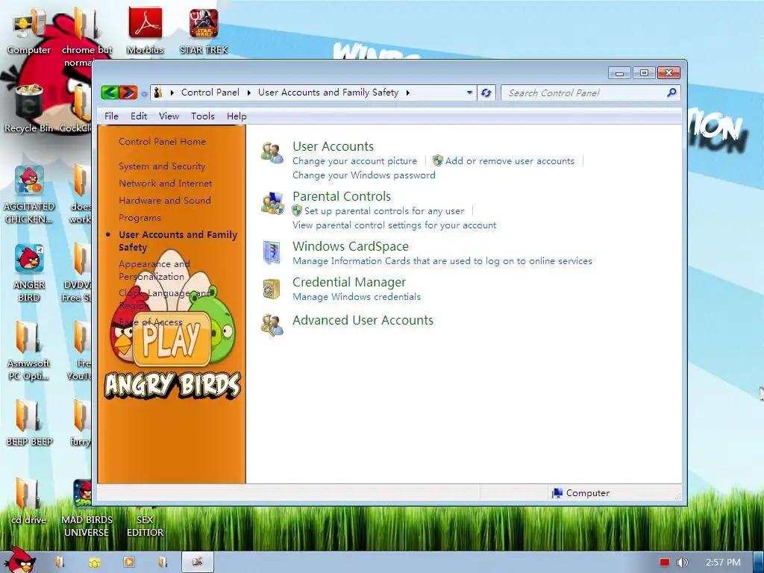Open the media player taskbar icon
This screenshot has width=764, height=573.
(128, 562)
